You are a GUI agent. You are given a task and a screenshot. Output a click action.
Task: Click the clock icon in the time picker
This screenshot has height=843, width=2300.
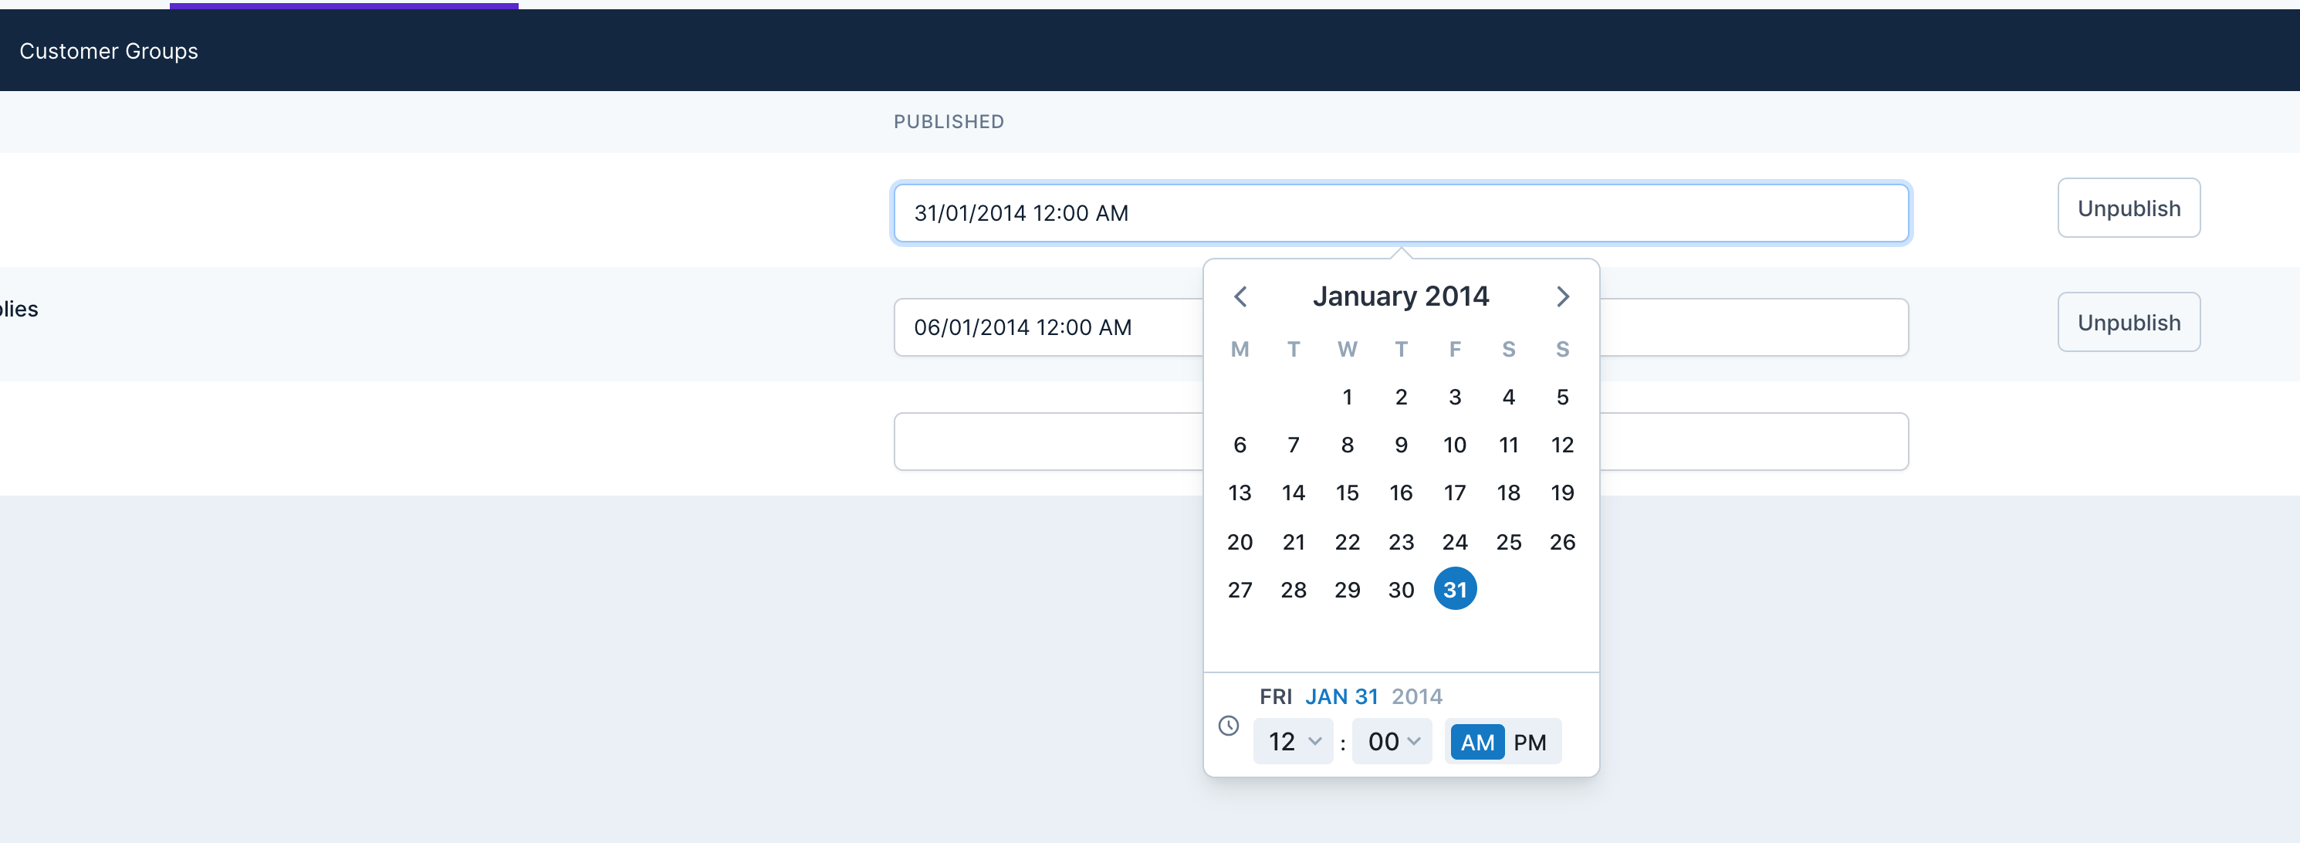click(1229, 727)
